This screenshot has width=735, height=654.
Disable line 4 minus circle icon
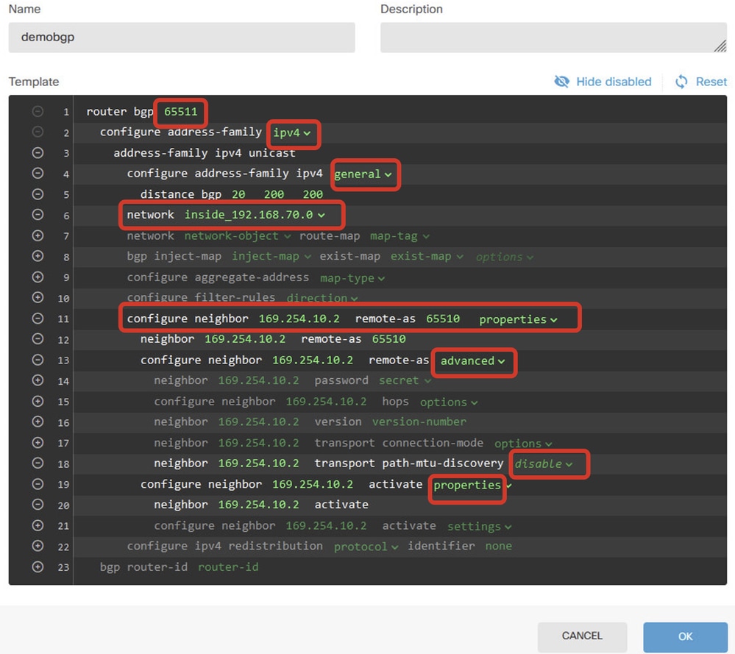(x=38, y=173)
